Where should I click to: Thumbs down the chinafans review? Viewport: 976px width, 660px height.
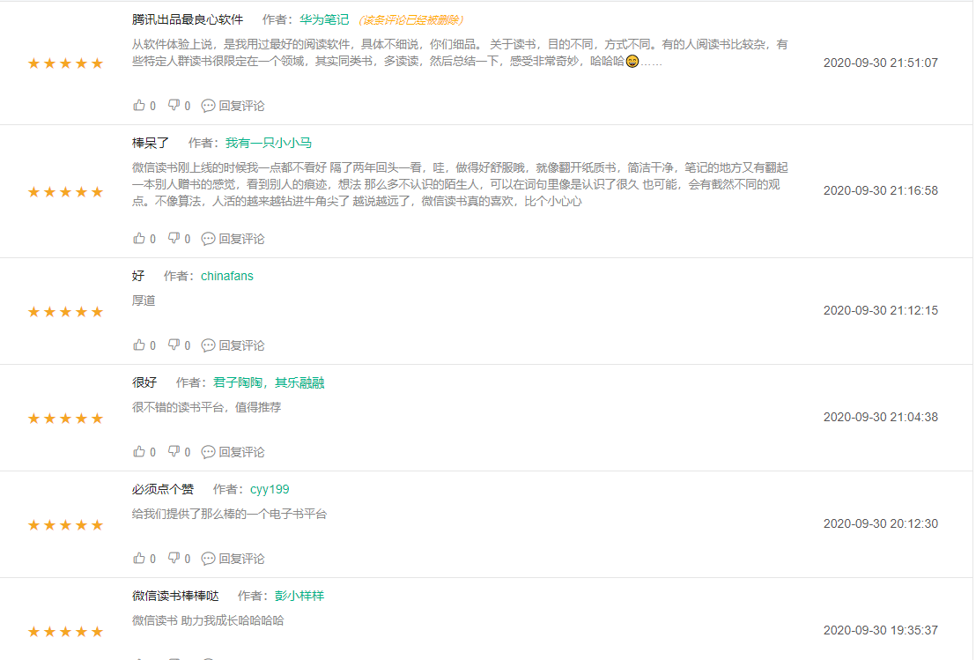[x=174, y=345]
